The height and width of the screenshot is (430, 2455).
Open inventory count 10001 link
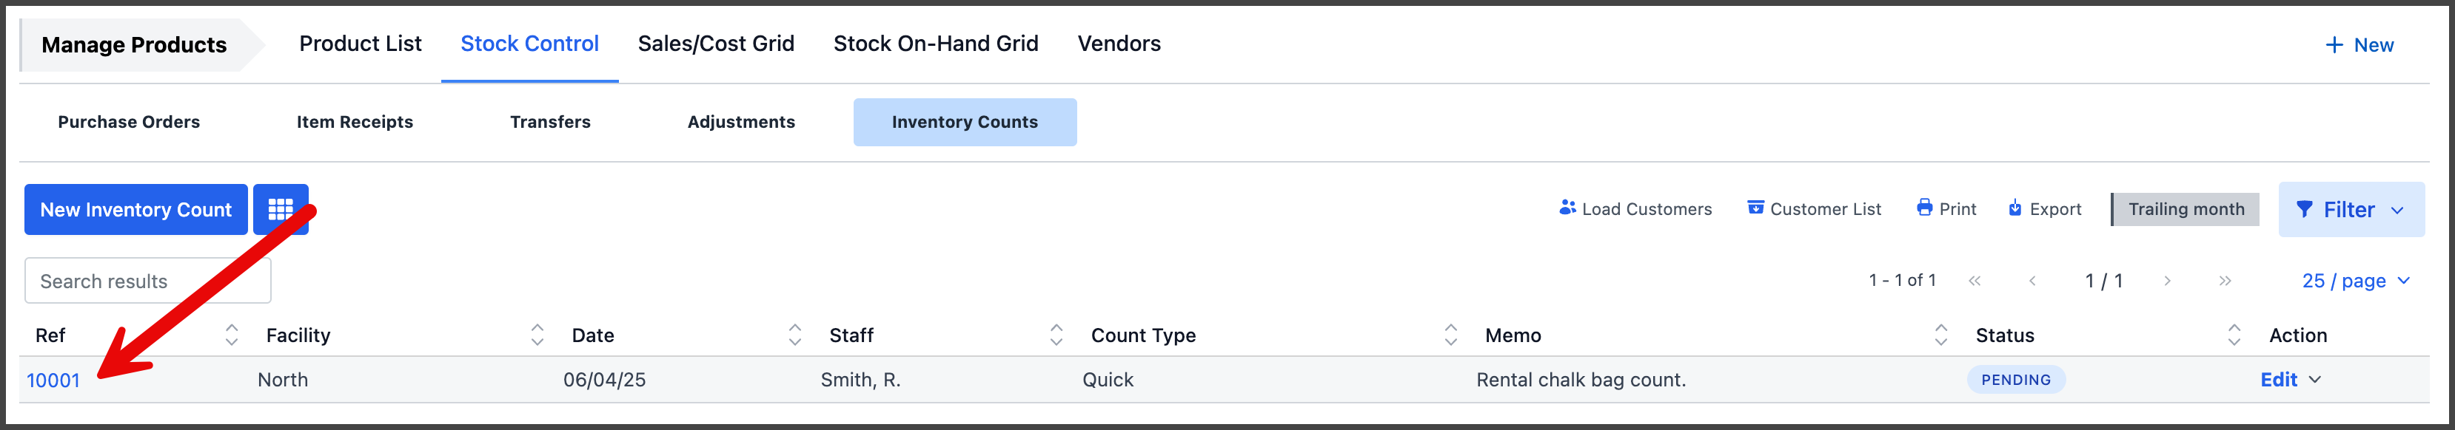click(x=53, y=380)
